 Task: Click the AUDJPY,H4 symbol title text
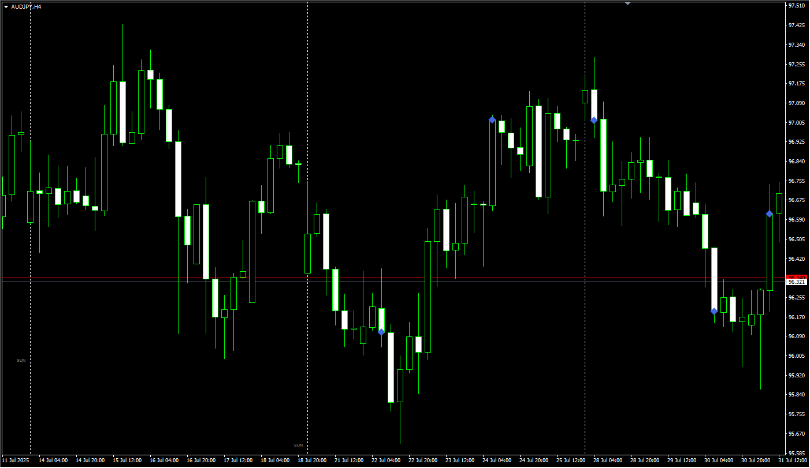(x=26, y=6)
